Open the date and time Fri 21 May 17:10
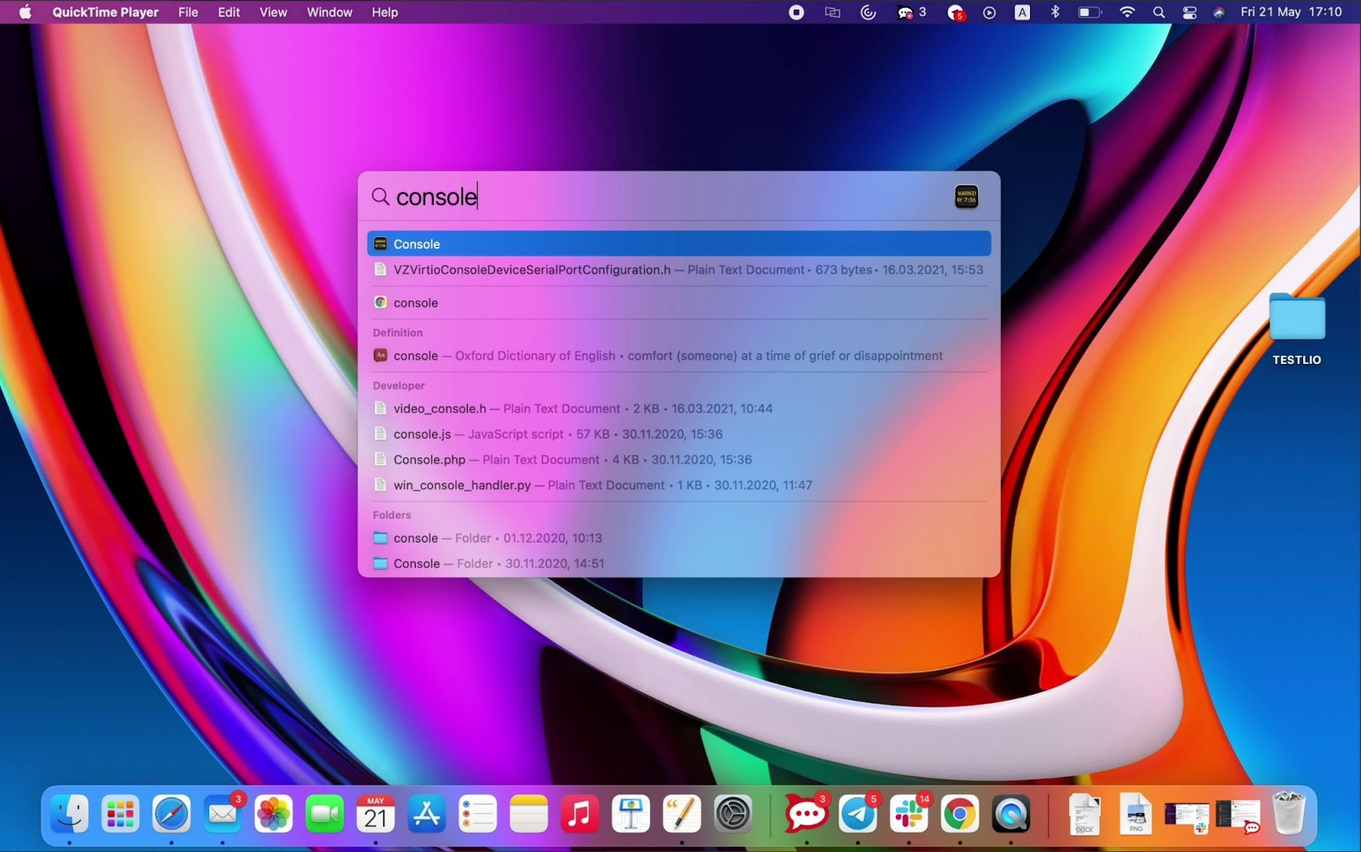Viewport: 1361px width, 852px height. [1291, 12]
